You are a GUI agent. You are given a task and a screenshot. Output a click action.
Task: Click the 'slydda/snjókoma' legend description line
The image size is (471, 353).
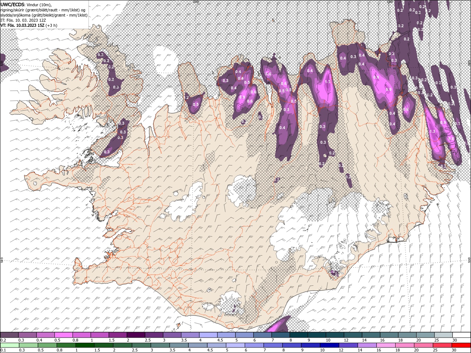click(44, 15)
